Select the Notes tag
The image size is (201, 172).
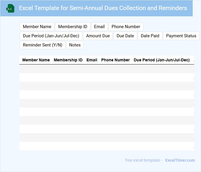coord(75,45)
